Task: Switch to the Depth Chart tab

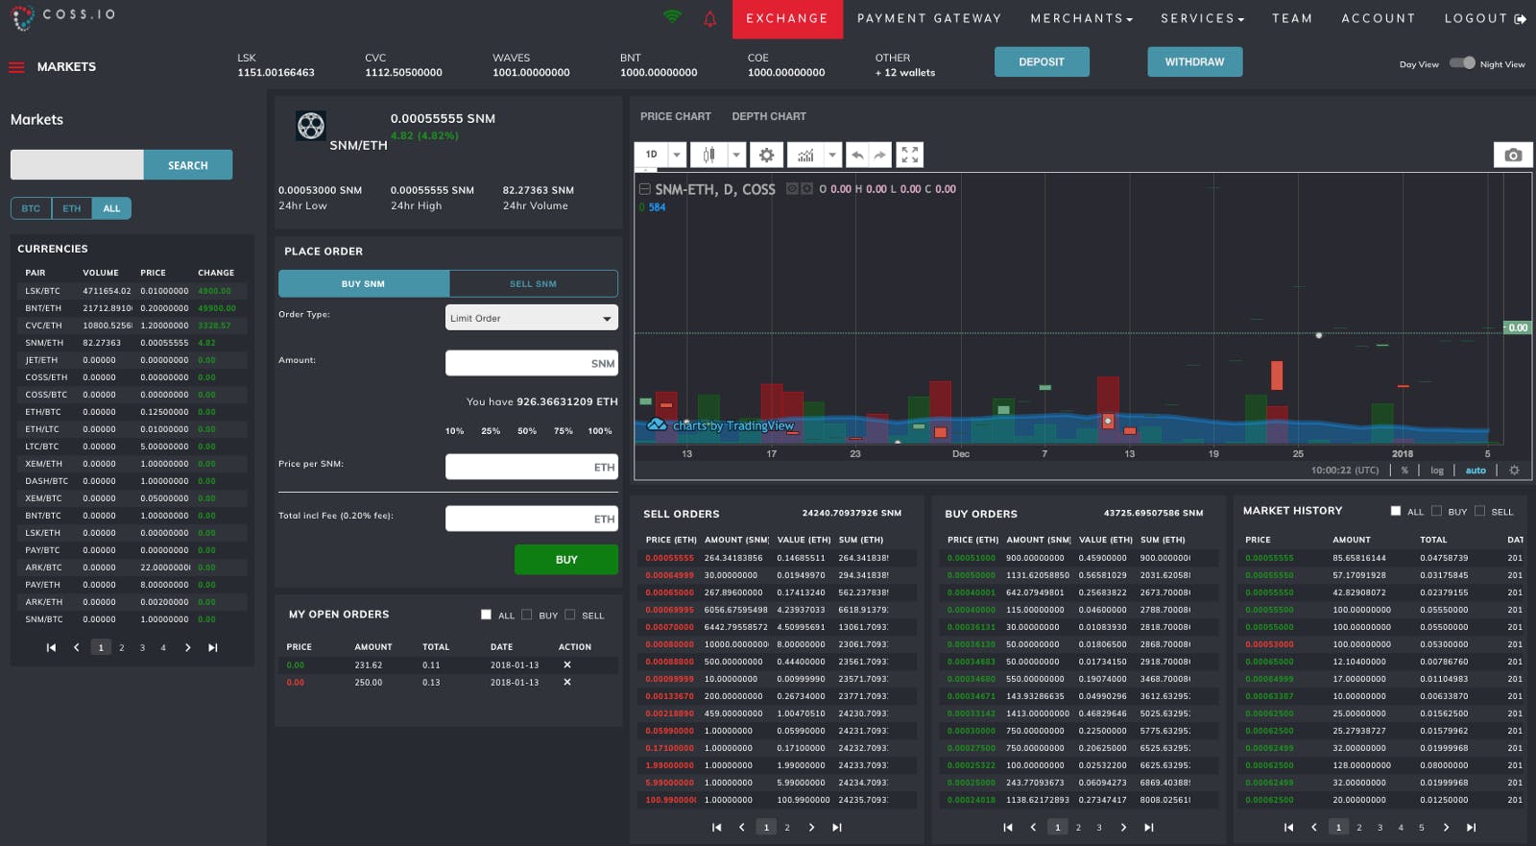Action: pos(768,116)
